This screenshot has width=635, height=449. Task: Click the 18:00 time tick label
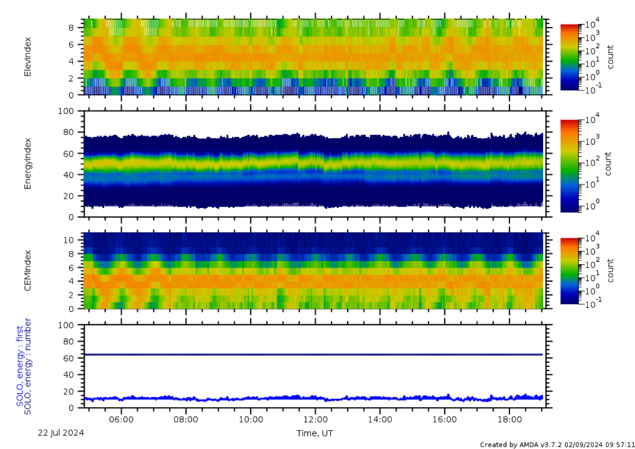[x=509, y=419]
